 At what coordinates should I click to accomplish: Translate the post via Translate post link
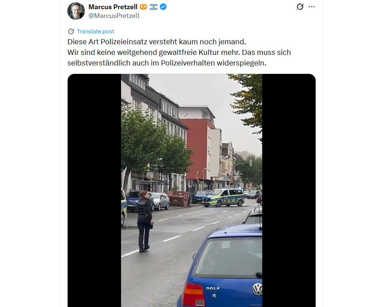pyautogui.click(x=95, y=31)
